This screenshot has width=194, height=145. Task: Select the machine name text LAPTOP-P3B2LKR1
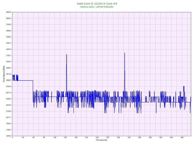105,7
